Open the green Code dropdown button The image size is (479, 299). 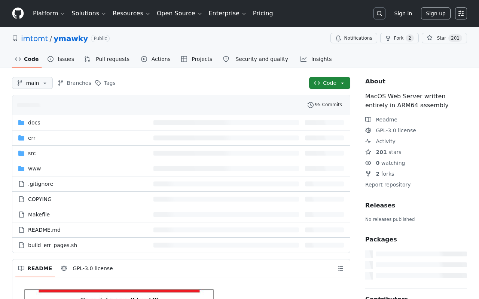pos(330,83)
